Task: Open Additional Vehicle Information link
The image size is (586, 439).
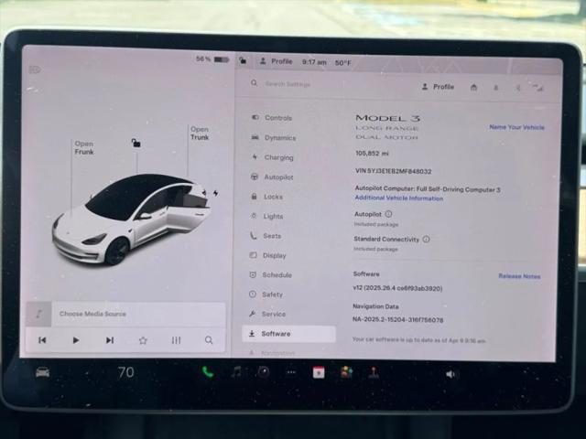Action: [x=399, y=198]
